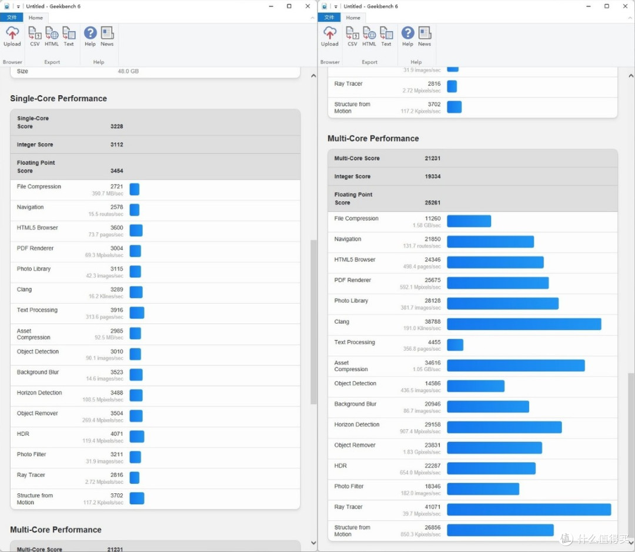Export CSV in left Geekbench window
This screenshot has width=635, height=552.
click(35, 36)
